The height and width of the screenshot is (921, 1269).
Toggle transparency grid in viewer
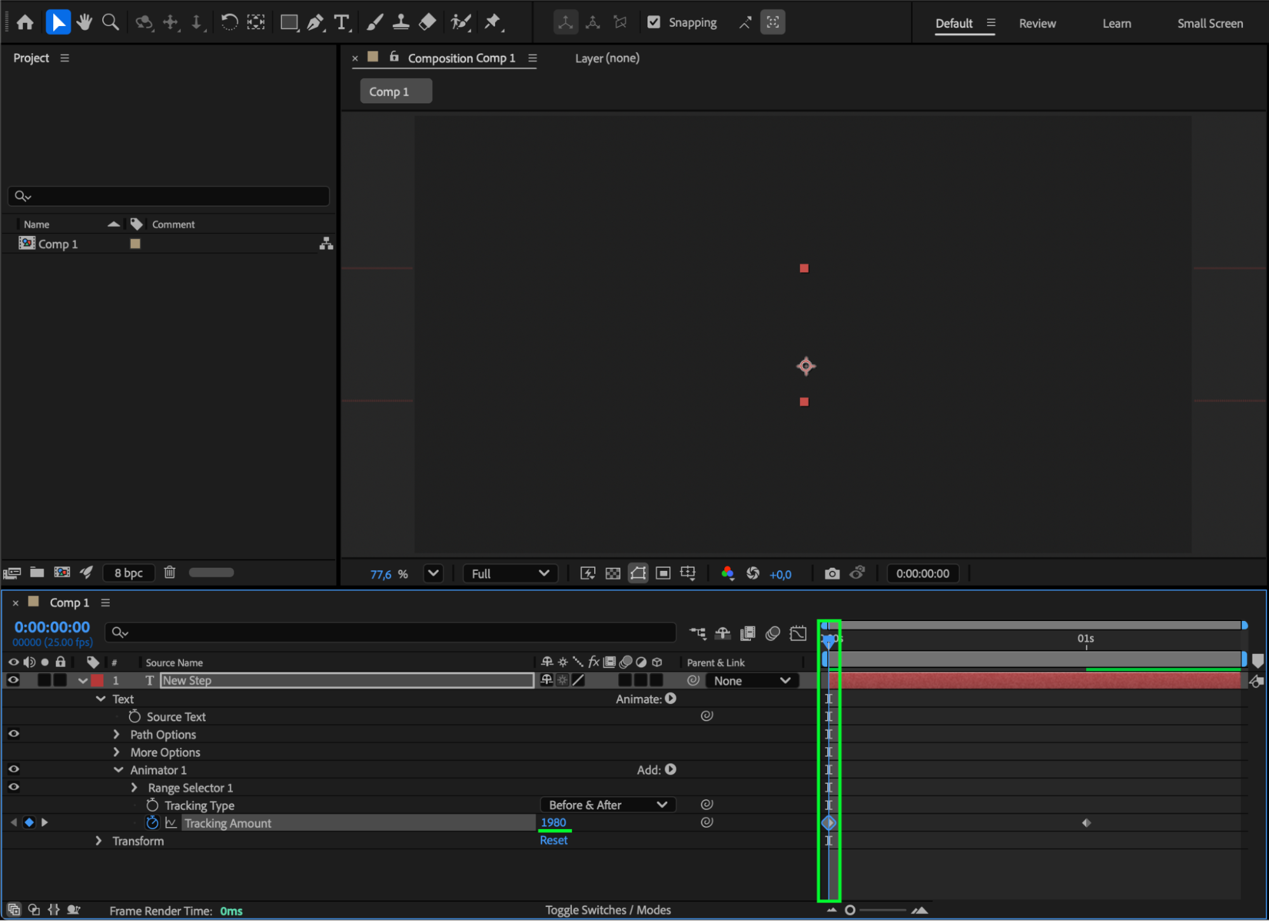613,573
